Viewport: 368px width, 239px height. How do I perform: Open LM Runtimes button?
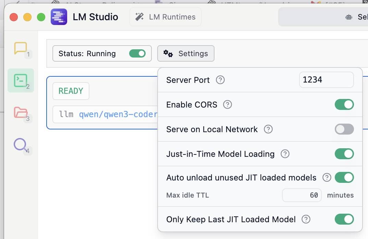click(165, 17)
